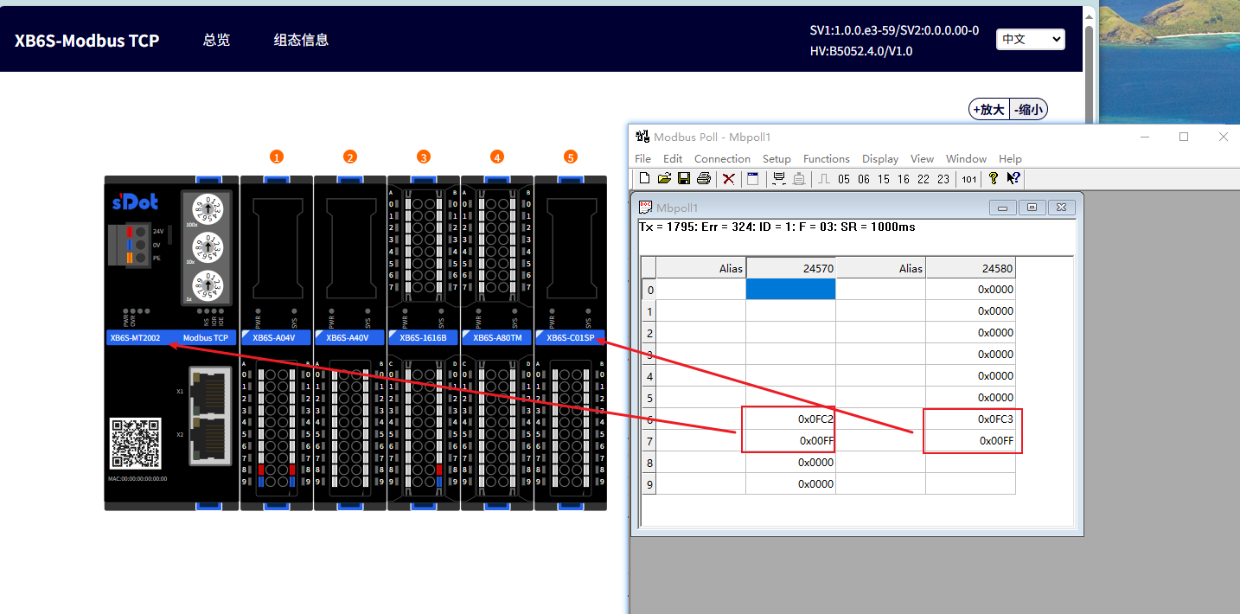Screen dimensions: 1240x614
Task: Open the 组态信息 navigation tab
Action: click(x=301, y=40)
